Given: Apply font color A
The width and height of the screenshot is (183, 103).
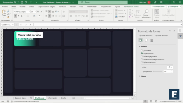Looking at the screenshot, I should coord(39,16).
